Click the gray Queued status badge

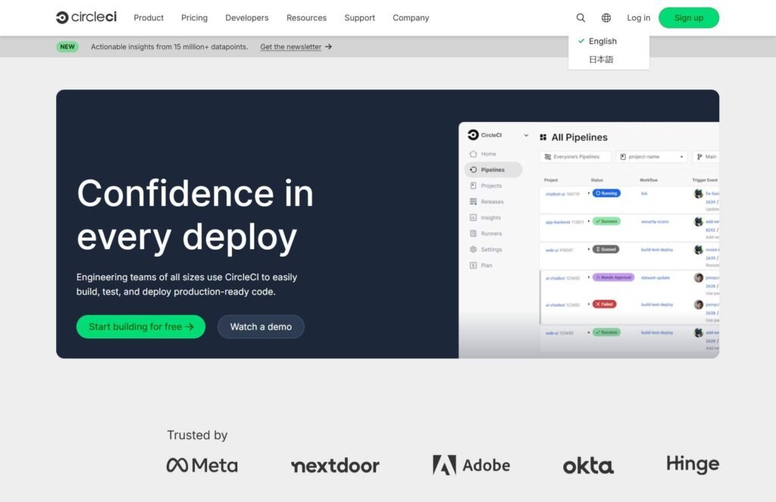coord(605,249)
